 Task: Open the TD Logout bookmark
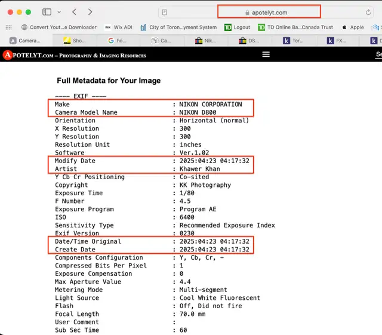click(x=238, y=27)
